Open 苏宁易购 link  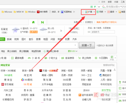coord(106,90)
